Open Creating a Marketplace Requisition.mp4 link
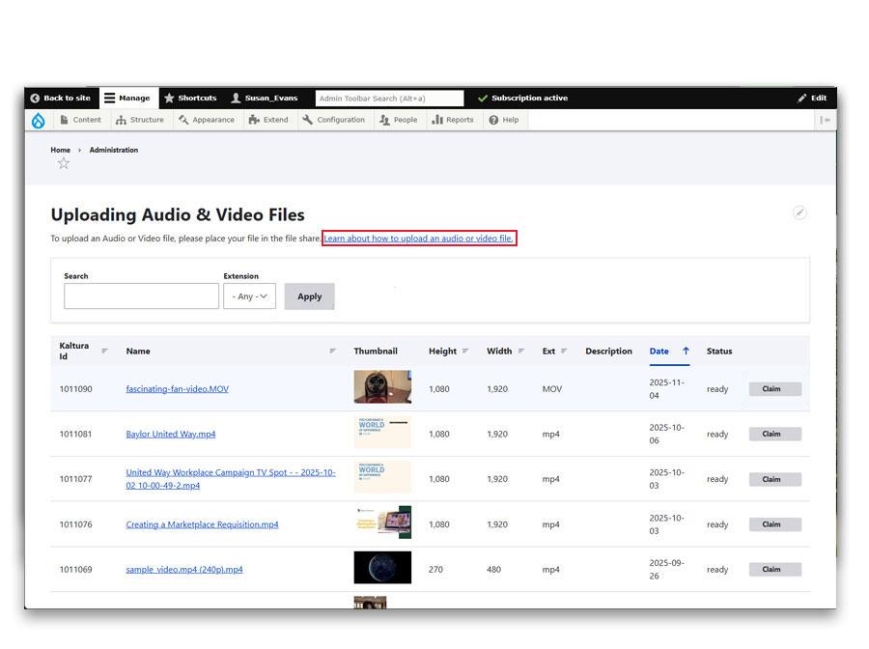The width and height of the screenshot is (869, 649). 203,524
